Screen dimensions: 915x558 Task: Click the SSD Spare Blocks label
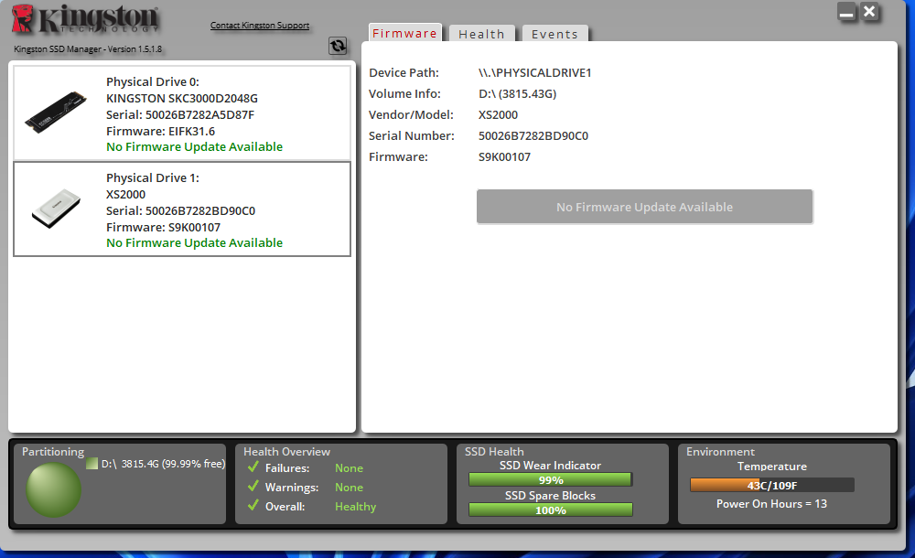pos(550,496)
